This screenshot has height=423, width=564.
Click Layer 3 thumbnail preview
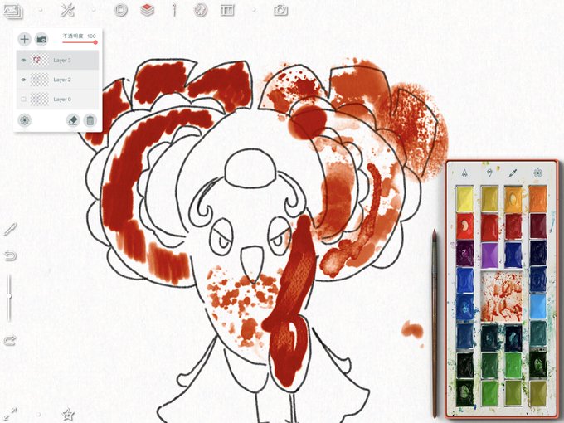pyautogui.click(x=40, y=60)
